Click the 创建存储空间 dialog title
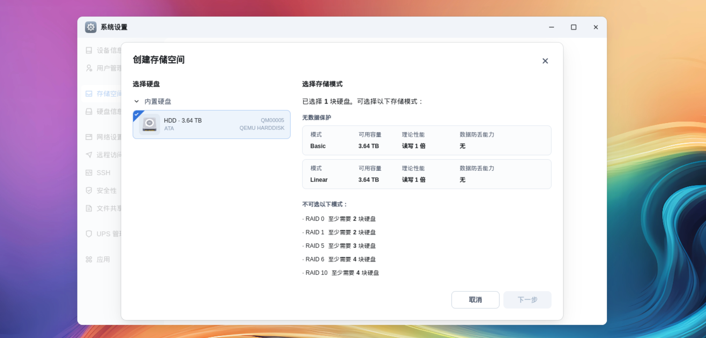 (x=159, y=60)
